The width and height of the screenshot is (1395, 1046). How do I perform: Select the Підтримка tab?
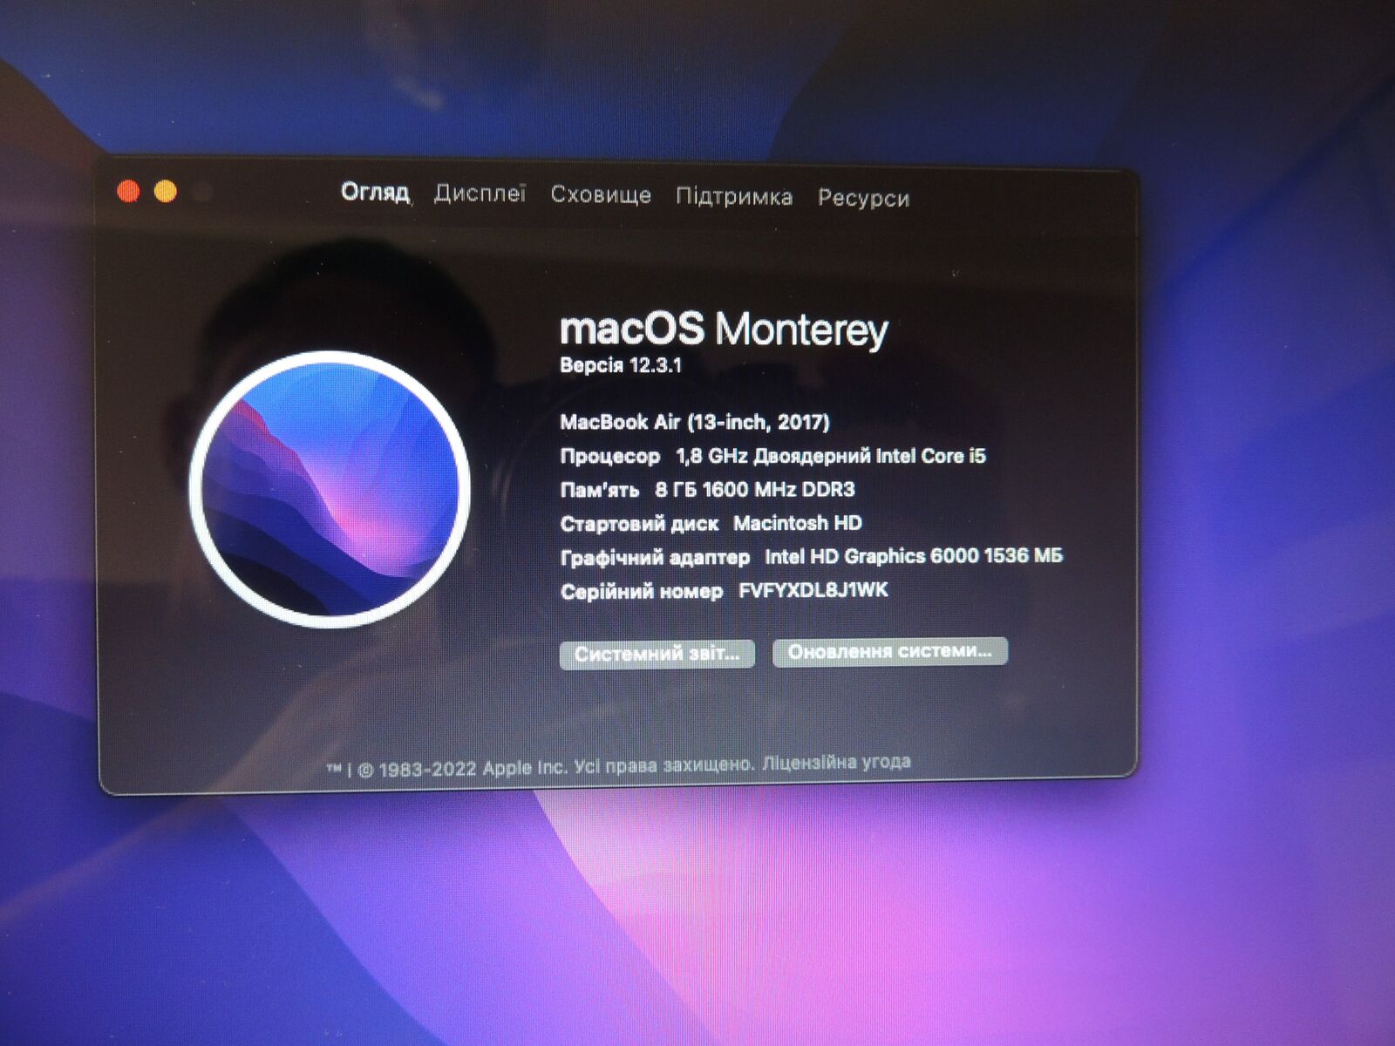734,196
